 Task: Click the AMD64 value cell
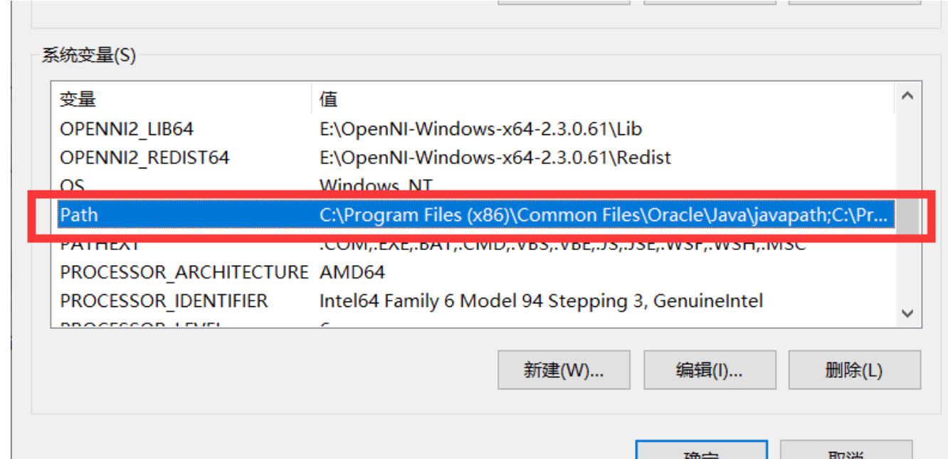[352, 272]
